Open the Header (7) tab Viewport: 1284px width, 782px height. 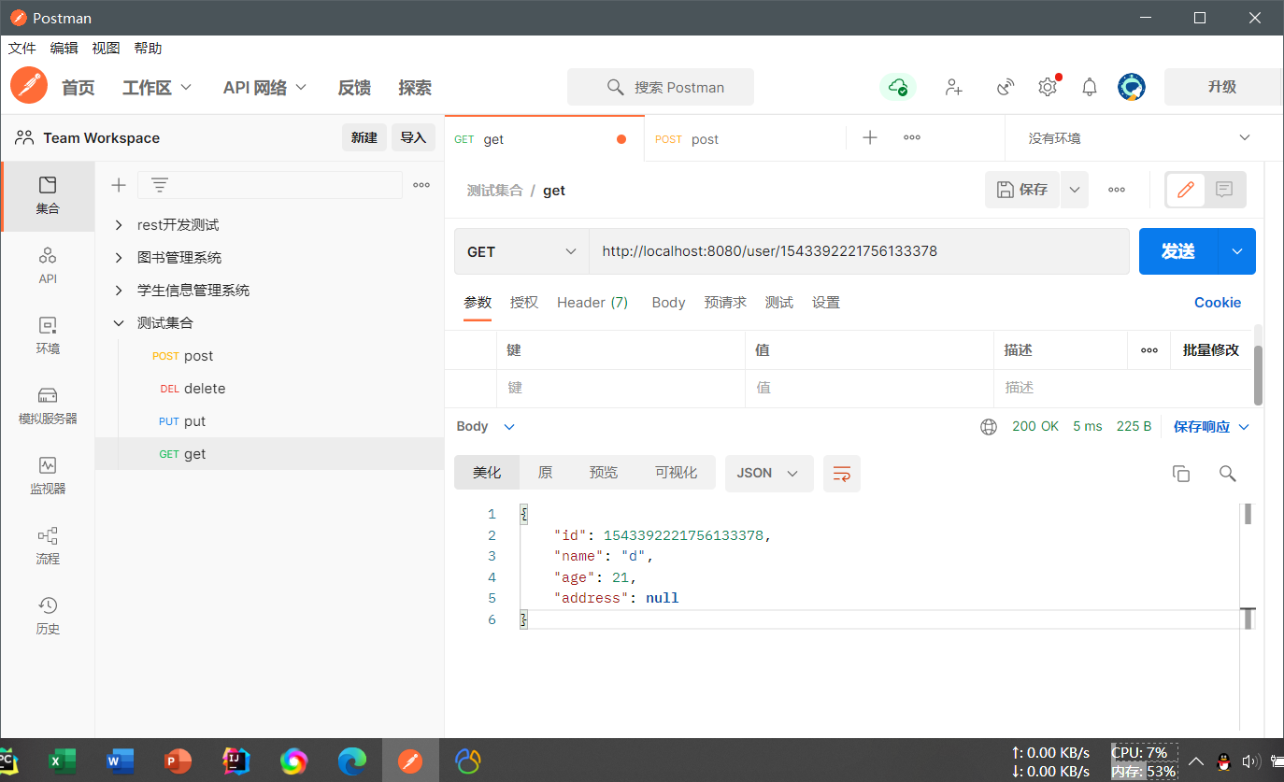tap(592, 303)
